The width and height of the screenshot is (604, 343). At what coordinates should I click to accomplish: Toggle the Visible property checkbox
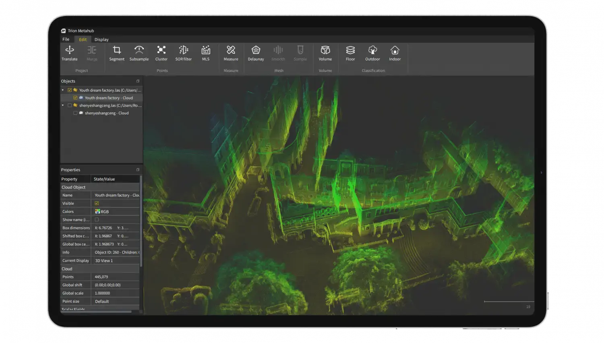pyautogui.click(x=97, y=203)
